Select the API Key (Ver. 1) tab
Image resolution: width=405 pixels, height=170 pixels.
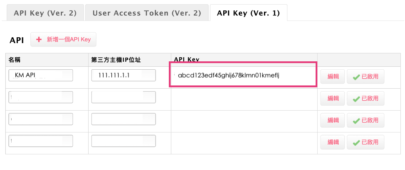(x=248, y=13)
